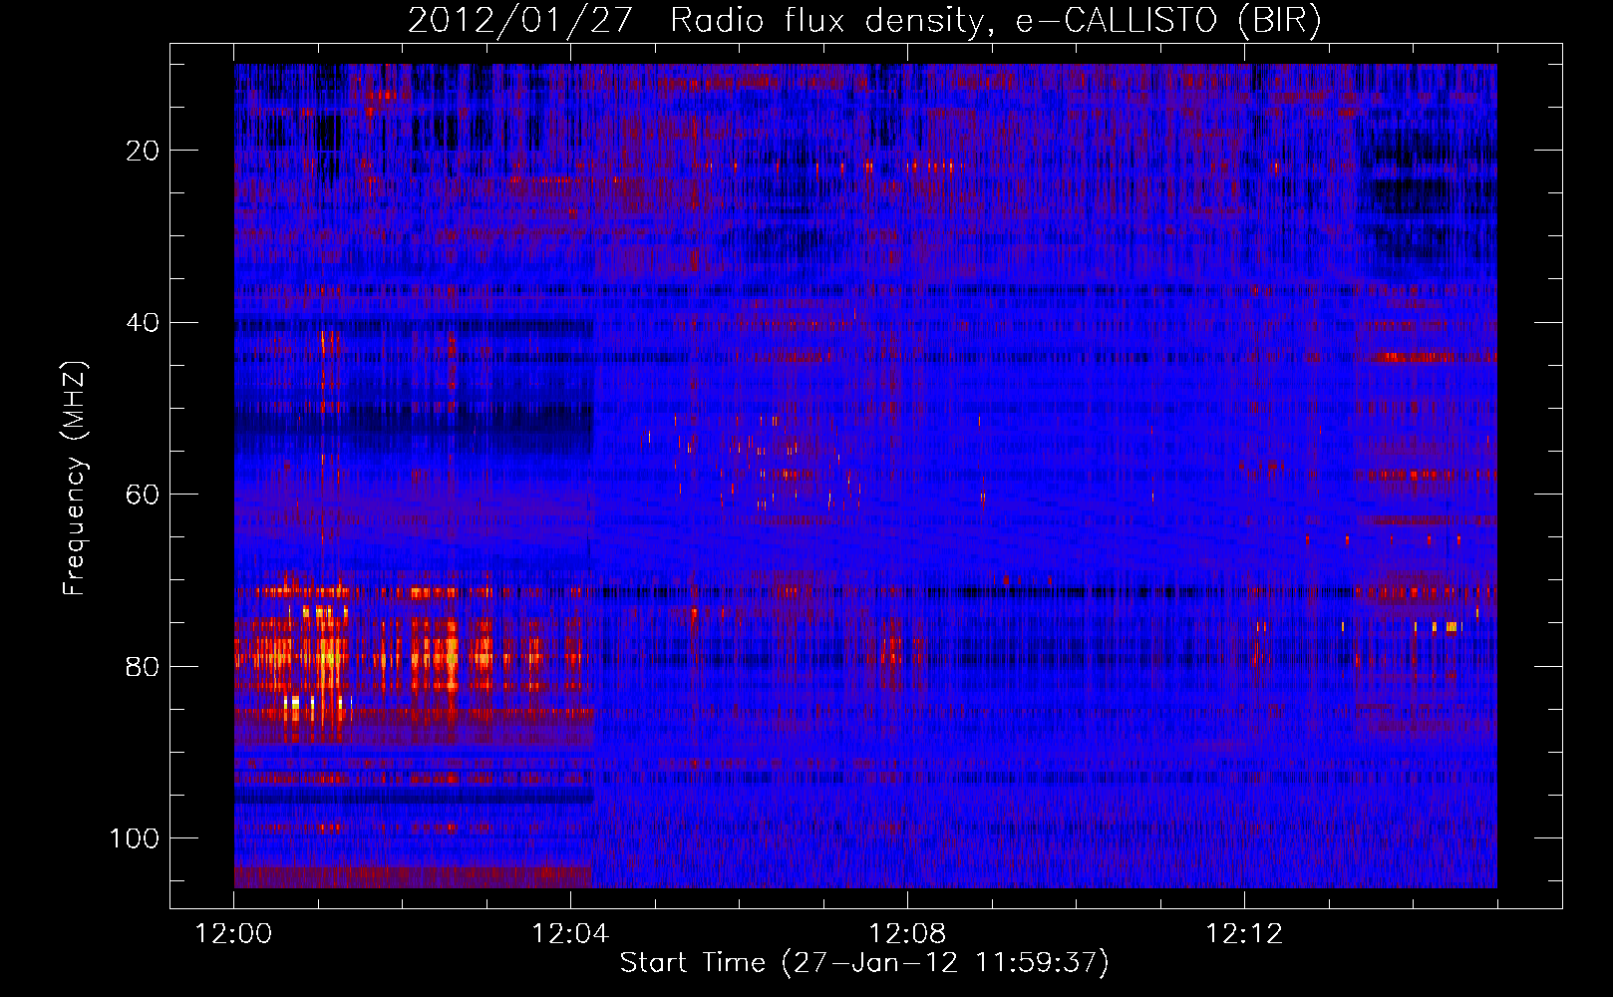
Task: Click the '12:00' time tick label
Action: tap(234, 934)
